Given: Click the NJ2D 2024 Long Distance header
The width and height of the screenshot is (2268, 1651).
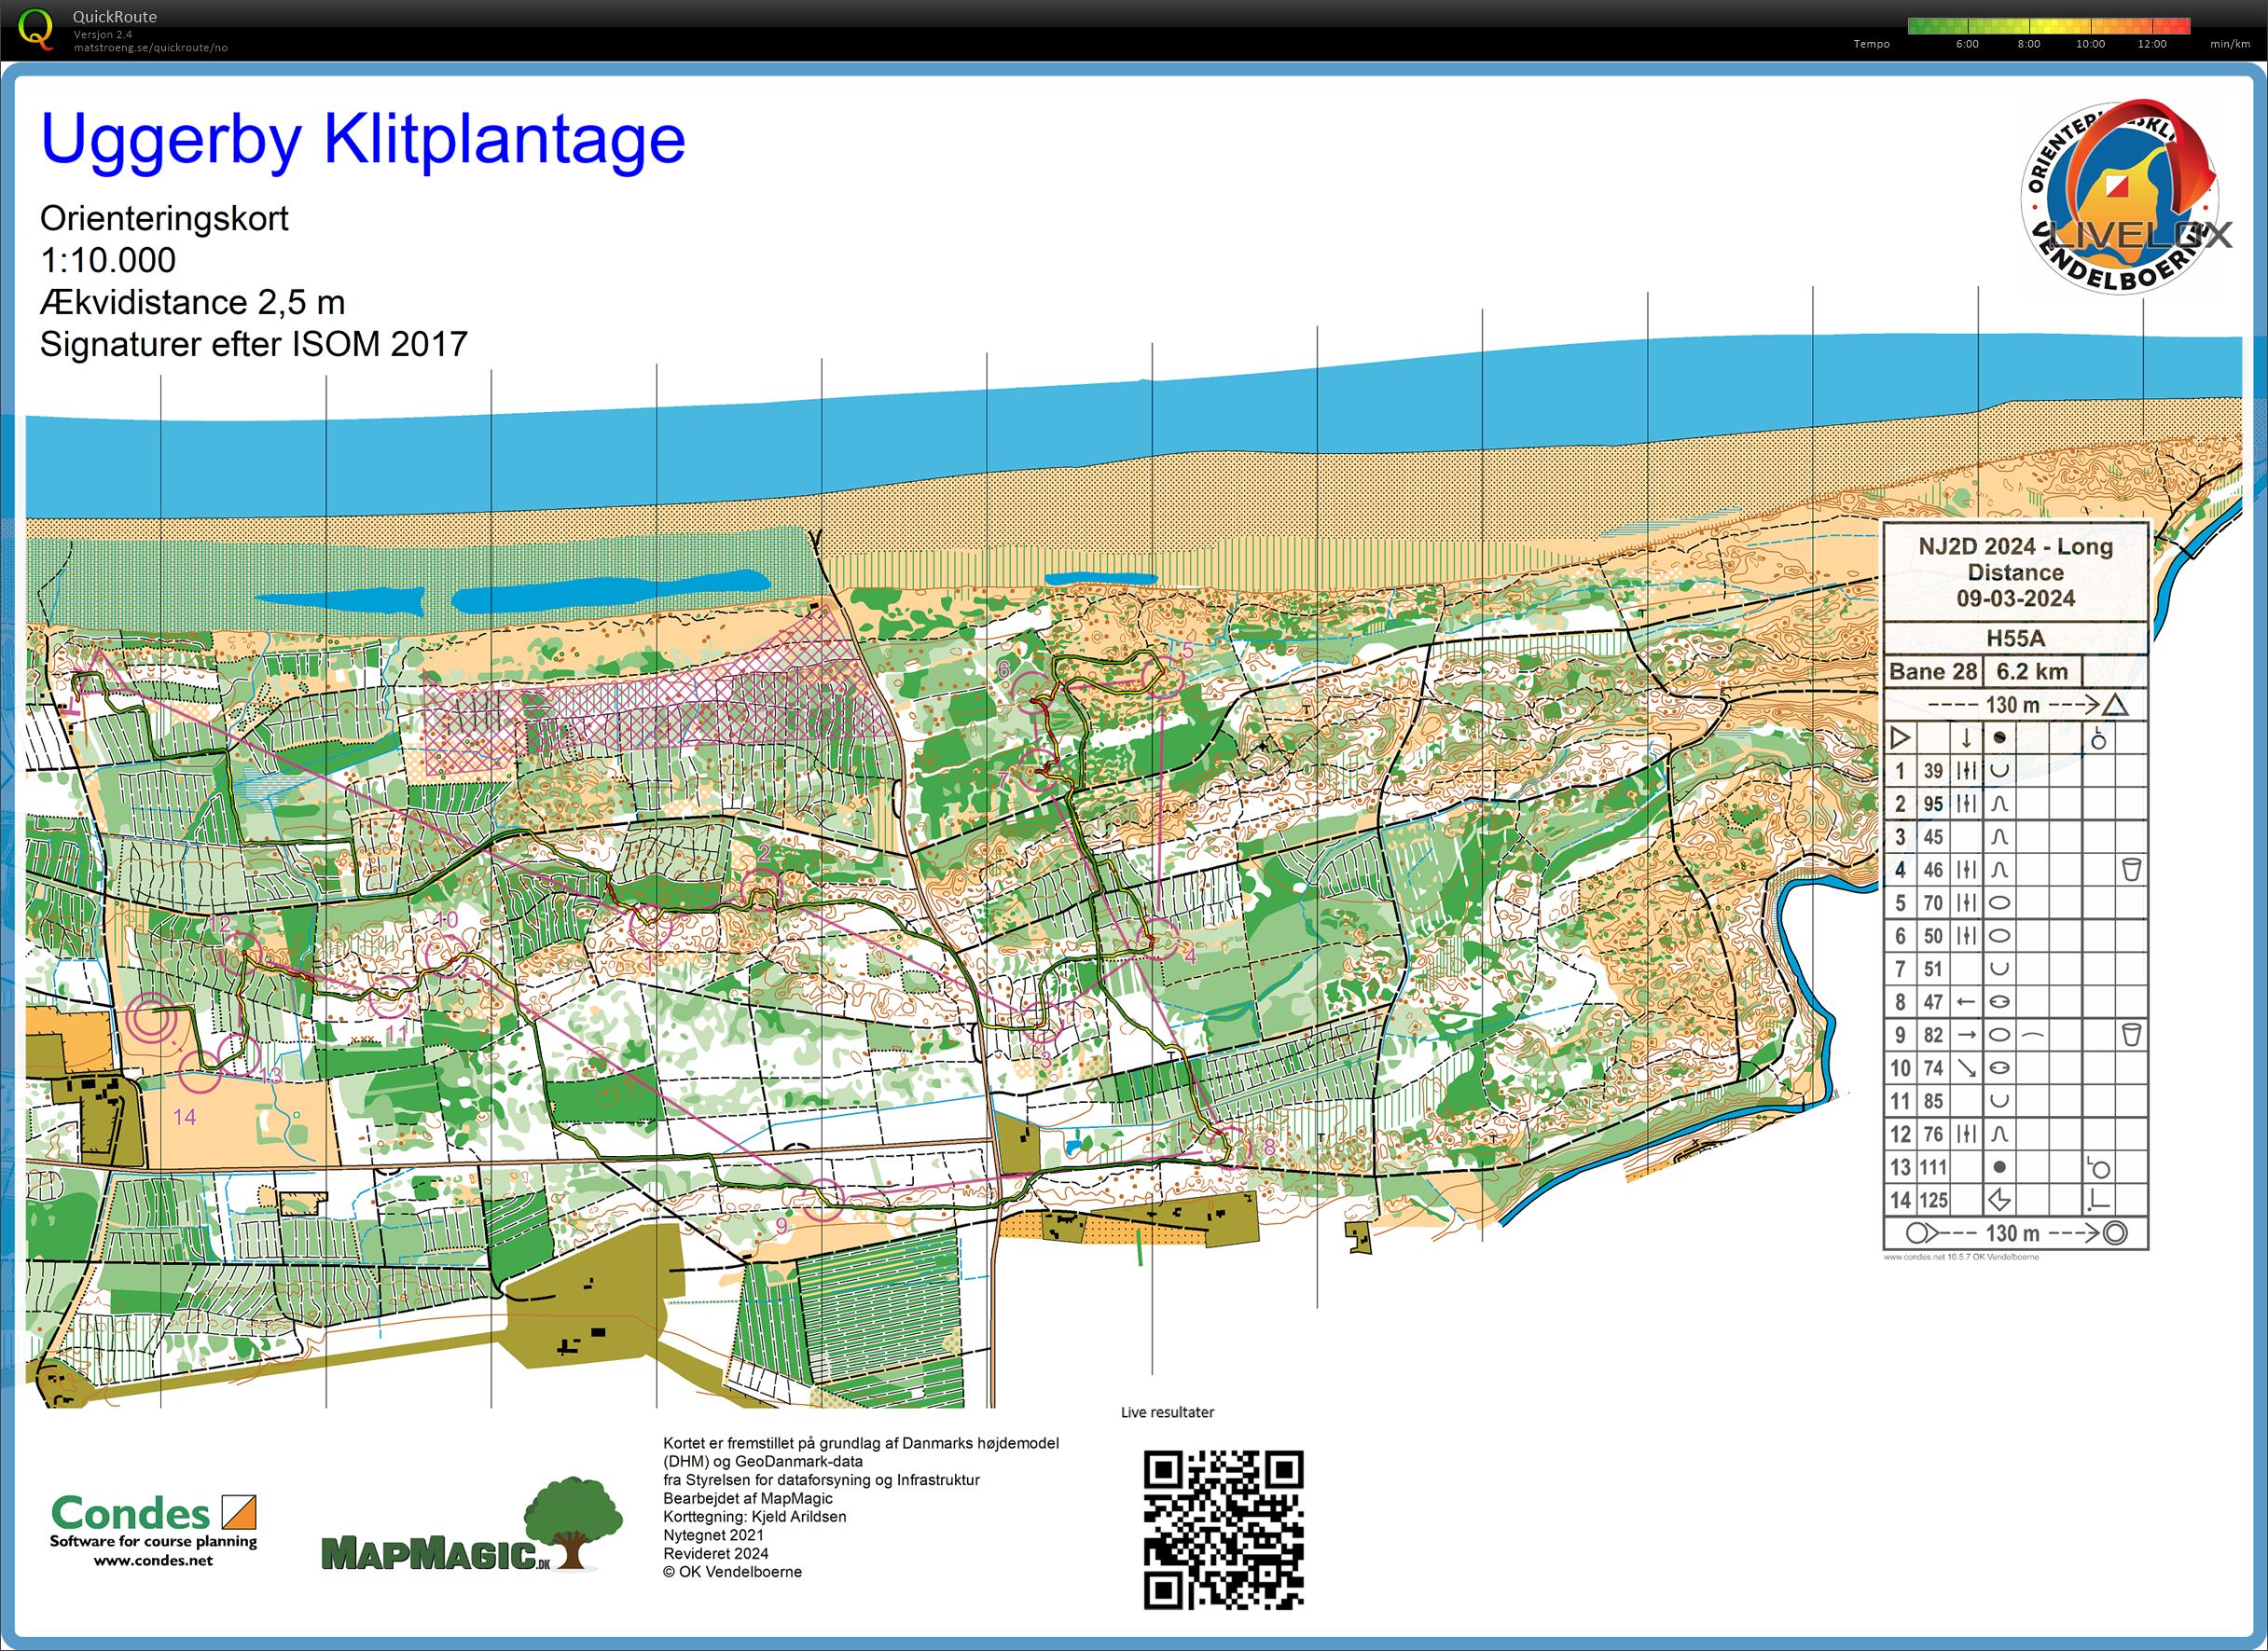Looking at the screenshot, I should point(2015,571).
